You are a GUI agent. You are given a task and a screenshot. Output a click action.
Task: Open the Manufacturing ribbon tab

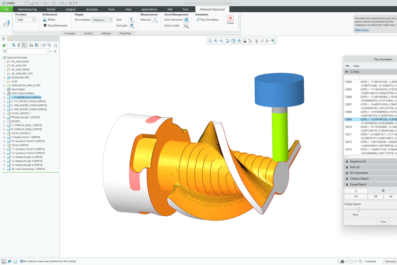[27, 9]
